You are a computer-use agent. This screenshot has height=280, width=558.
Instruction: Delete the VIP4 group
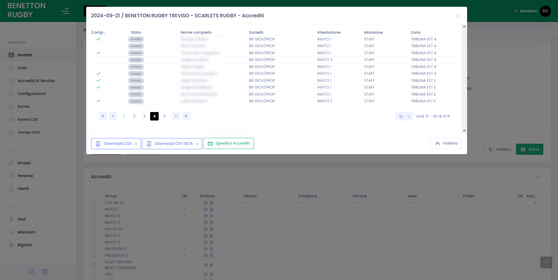[211, 275]
